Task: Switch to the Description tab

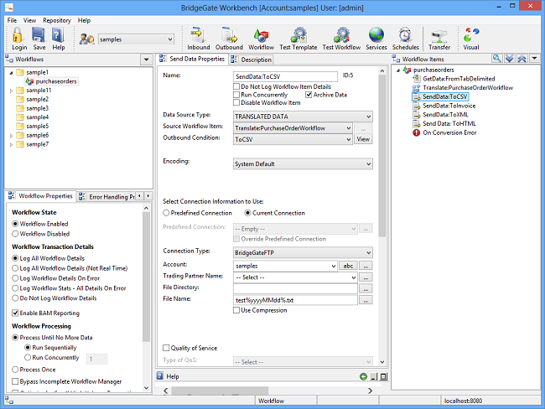Action: [252, 60]
